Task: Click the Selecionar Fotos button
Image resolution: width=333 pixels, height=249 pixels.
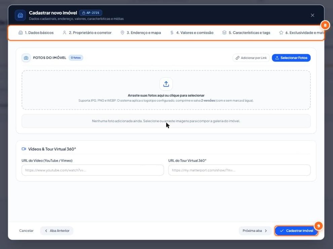Action: coord(291,58)
